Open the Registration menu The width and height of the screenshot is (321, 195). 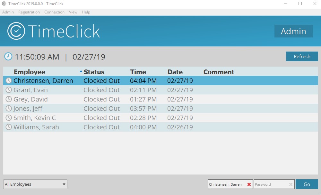point(29,12)
